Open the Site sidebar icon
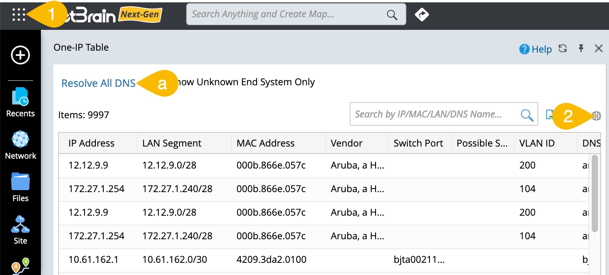 click(x=20, y=230)
